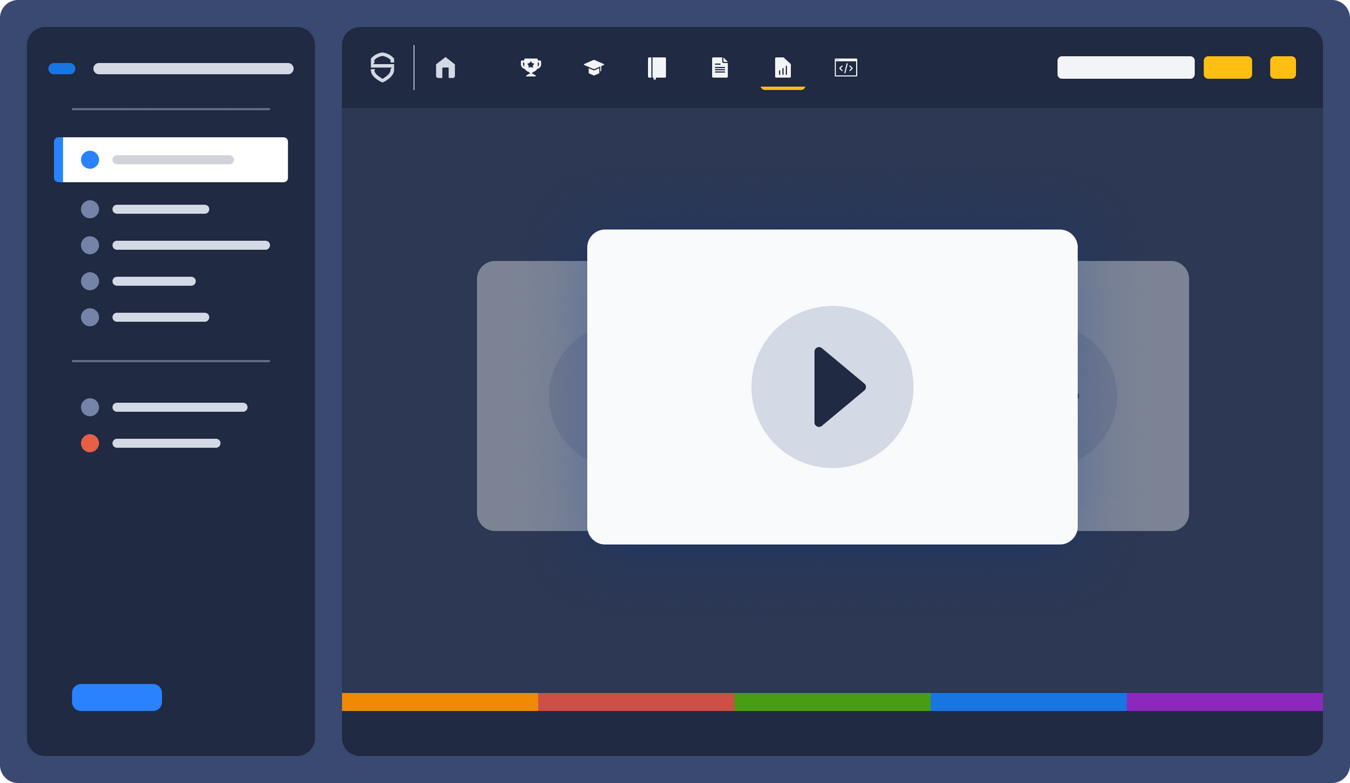1350x783 pixels.
Task: Open the book library icon
Action: pyautogui.click(x=656, y=67)
